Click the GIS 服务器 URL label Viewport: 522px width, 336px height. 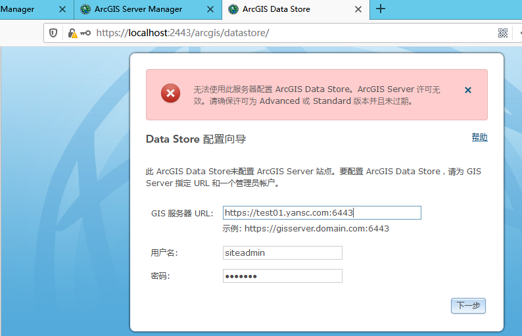pyautogui.click(x=182, y=214)
